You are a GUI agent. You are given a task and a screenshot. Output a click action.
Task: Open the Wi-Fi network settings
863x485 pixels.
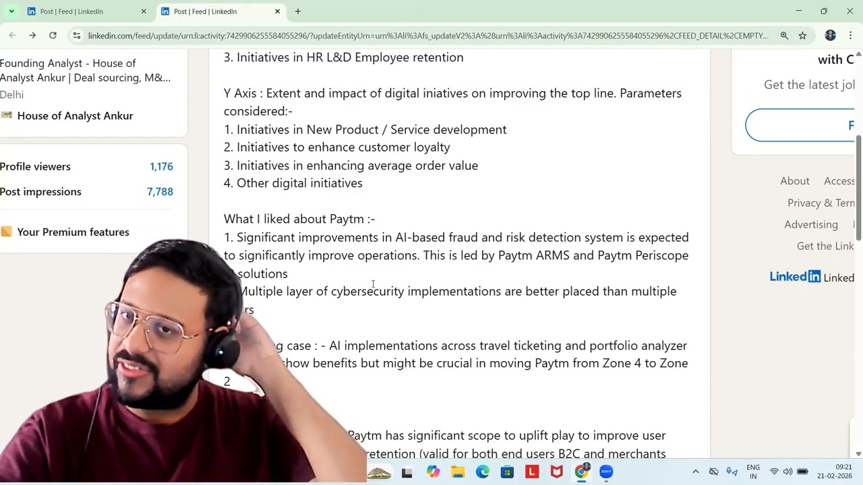click(774, 472)
